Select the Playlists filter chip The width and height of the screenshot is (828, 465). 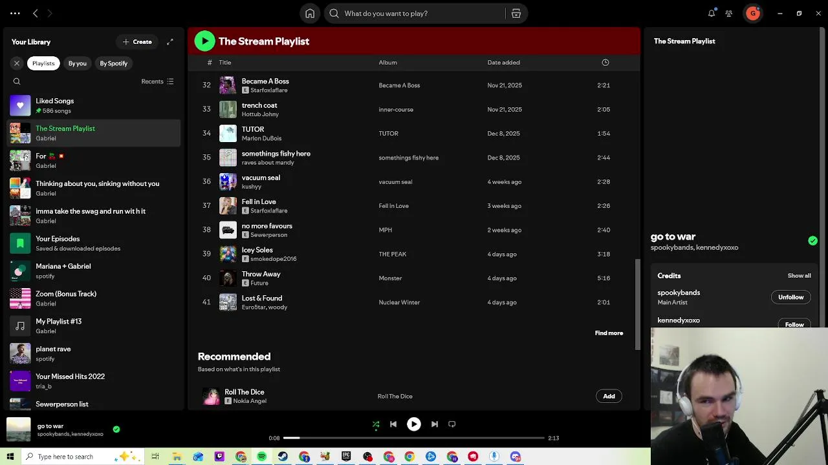(43, 63)
